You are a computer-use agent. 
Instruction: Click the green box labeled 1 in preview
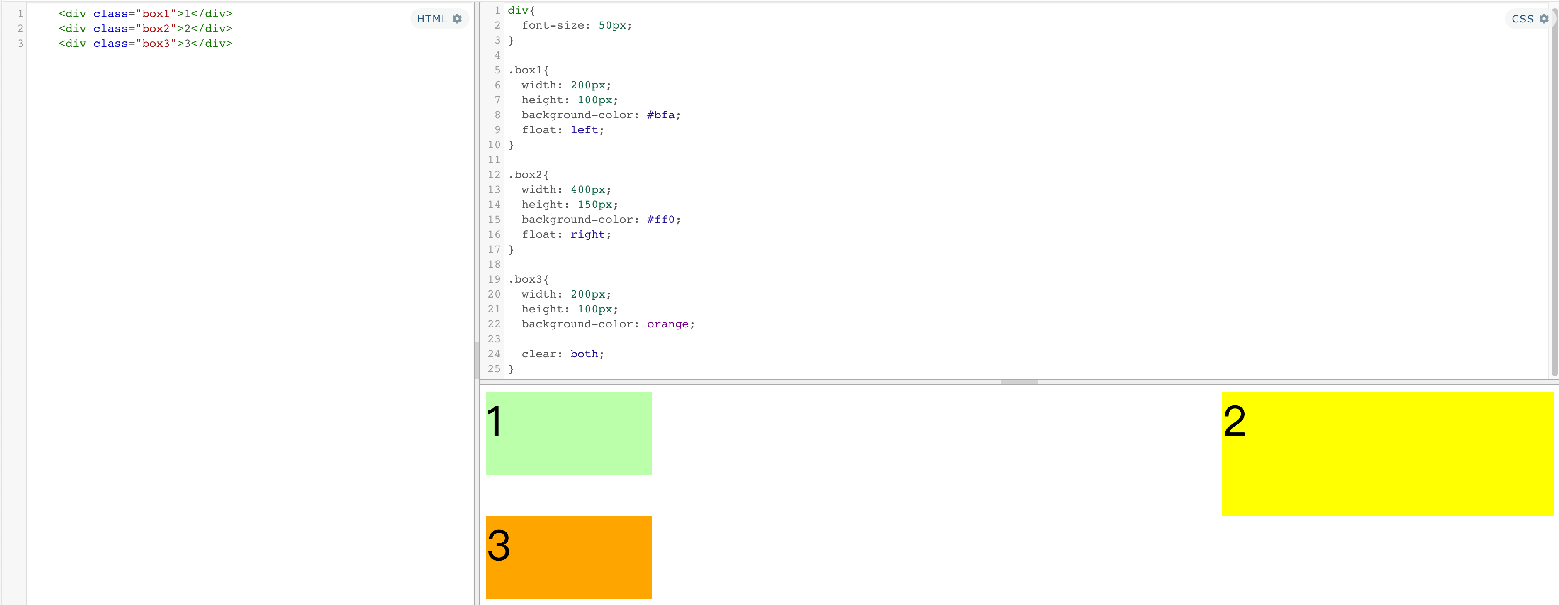click(569, 433)
